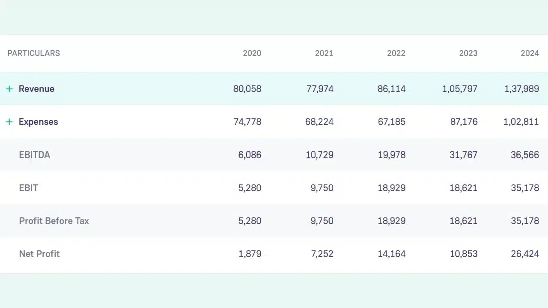548x308 pixels.
Task: Select Revenue value 1,05,797
Action: pyautogui.click(x=460, y=89)
